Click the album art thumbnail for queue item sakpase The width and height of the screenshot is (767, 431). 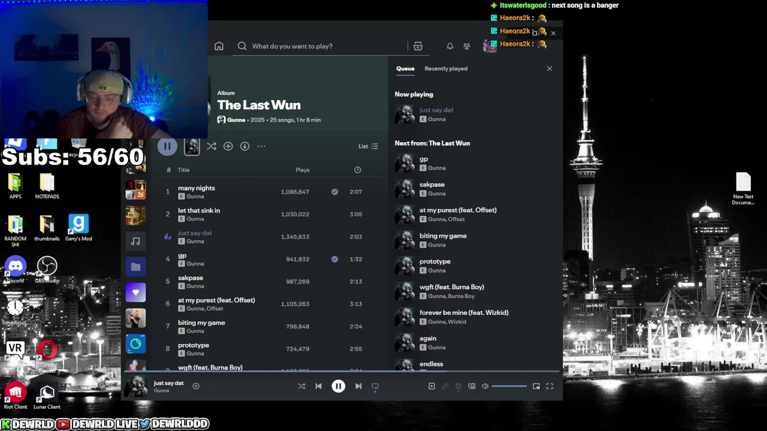pos(404,189)
